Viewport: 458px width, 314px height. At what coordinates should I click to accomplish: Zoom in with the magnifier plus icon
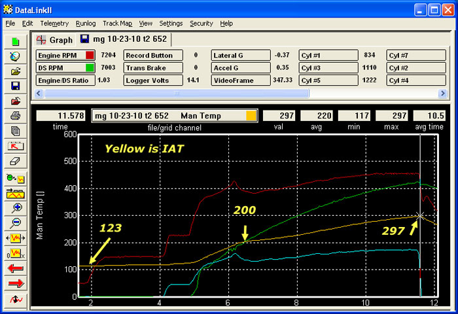(x=16, y=208)
